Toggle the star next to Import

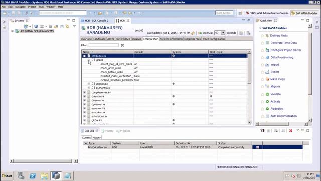pos(262,65)
